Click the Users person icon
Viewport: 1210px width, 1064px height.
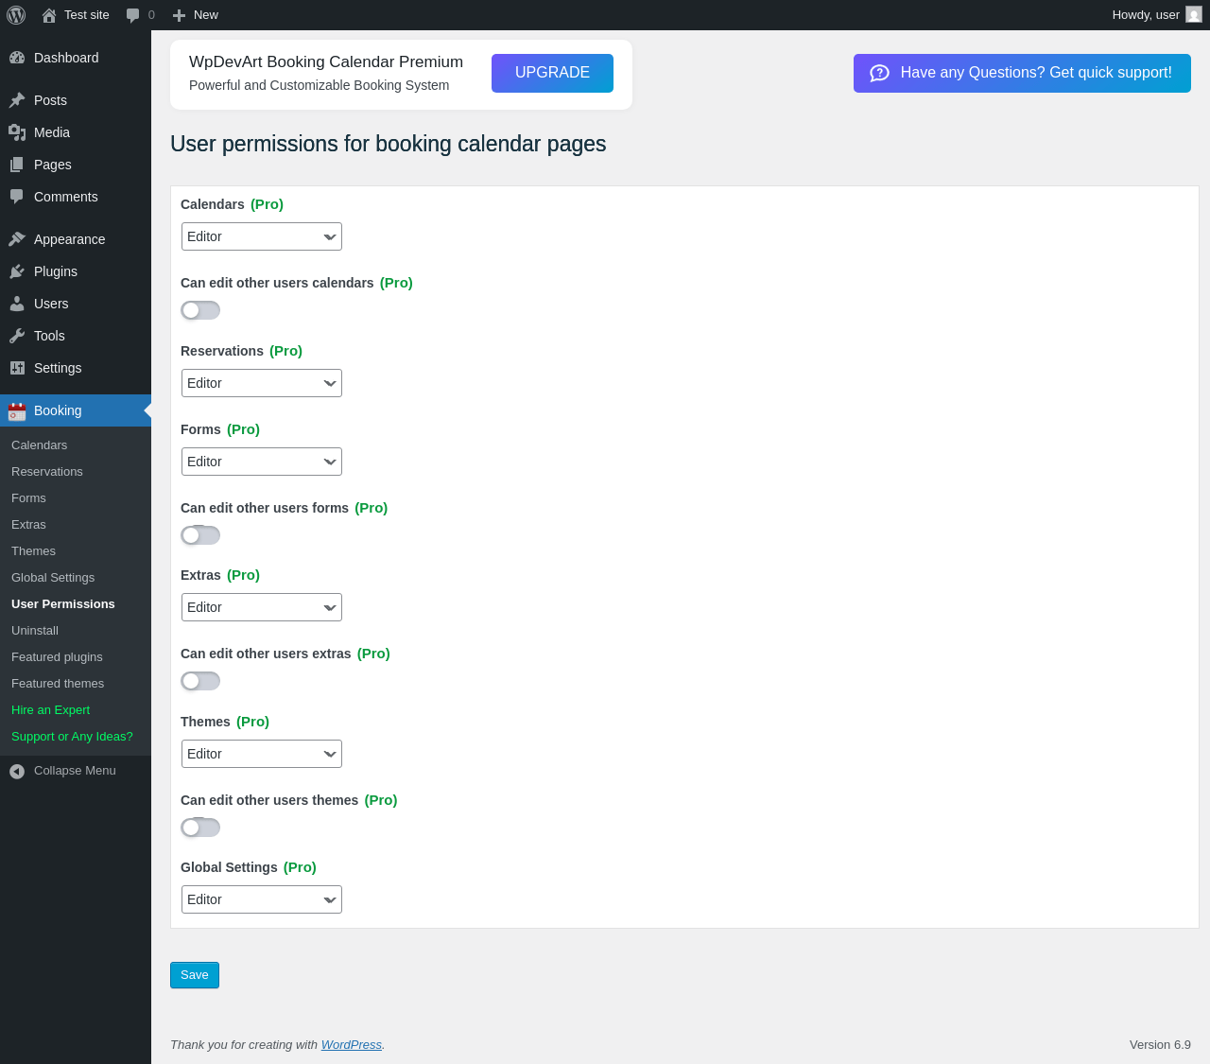pyautogui.click(x=17, y=304)
